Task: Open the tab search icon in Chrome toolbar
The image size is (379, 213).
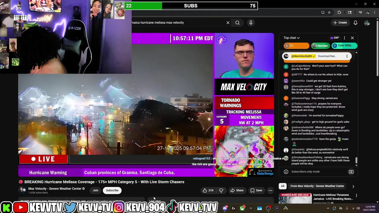Action: click(350, 12)
